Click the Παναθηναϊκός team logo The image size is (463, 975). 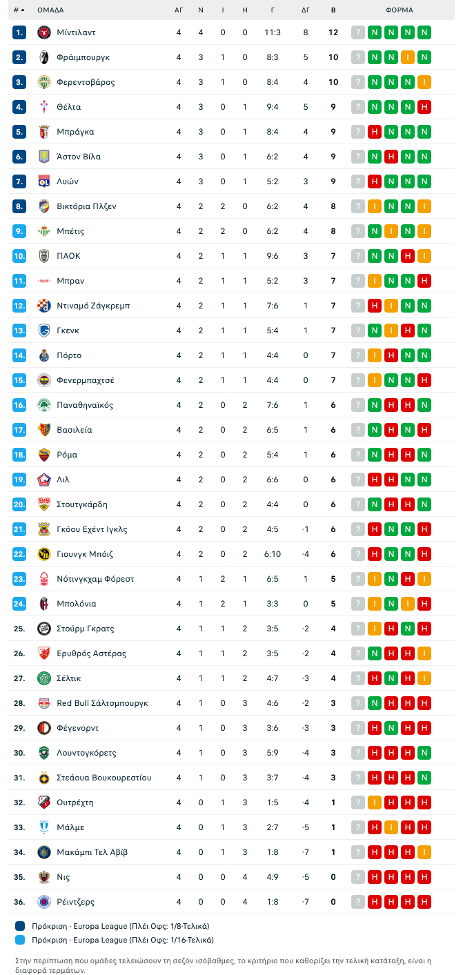pos(43,405)
